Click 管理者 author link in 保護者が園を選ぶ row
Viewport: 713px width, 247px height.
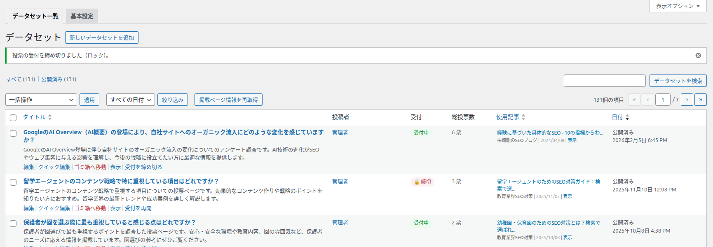[x=340, y=222]
